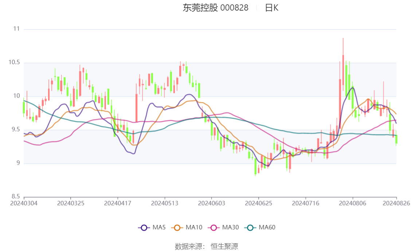Click y-axis value label 10
The height and width of the screenshot is (251, 413).
(x=17, y=96)
